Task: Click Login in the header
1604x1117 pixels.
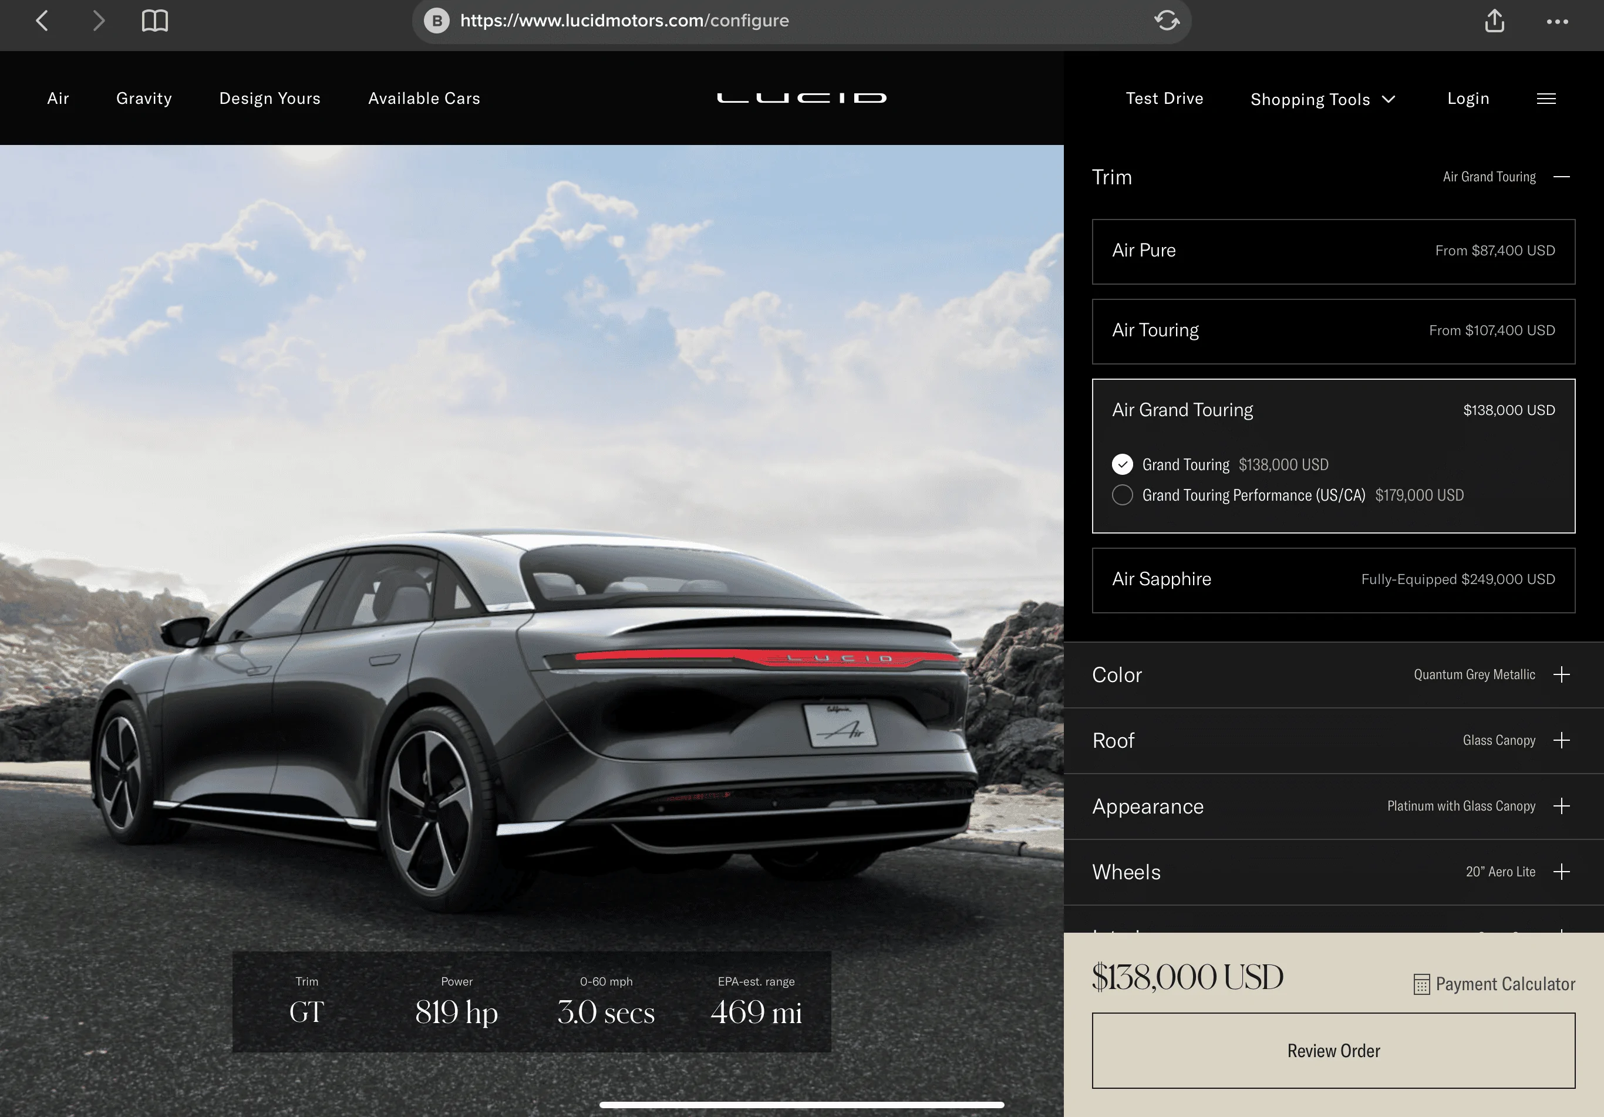Action: tap(1468, 99)
